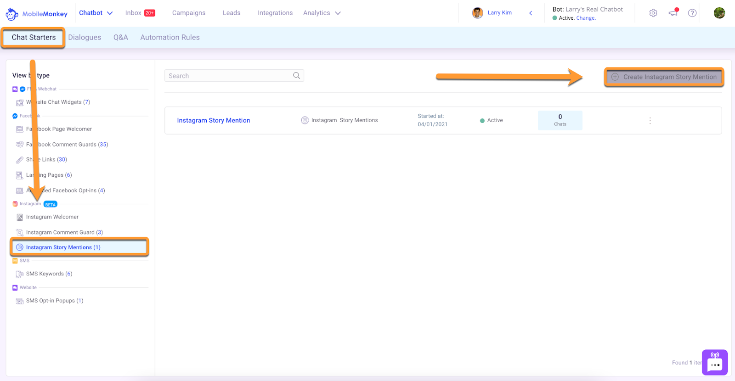This screenshot has width=735, height=381.
Task: Open the chat widget bubble icon
Action: (x=715, y=363)
